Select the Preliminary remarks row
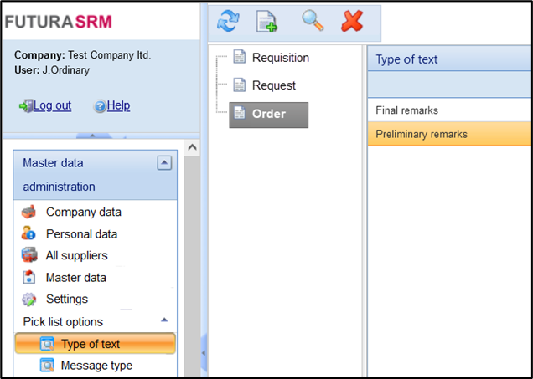Screen dimensions: 533x379 point(421,134)
